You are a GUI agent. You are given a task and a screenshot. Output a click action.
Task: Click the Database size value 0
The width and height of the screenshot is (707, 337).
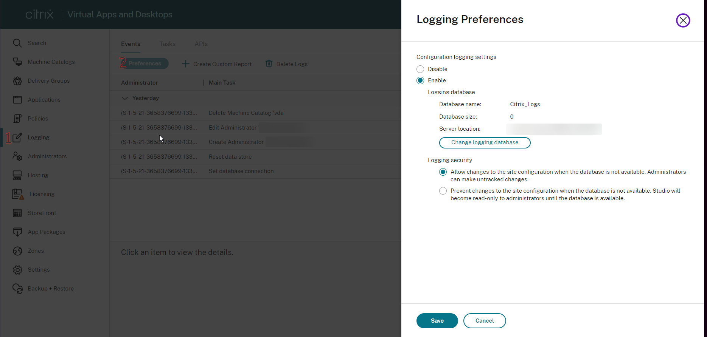pos(512,117)
